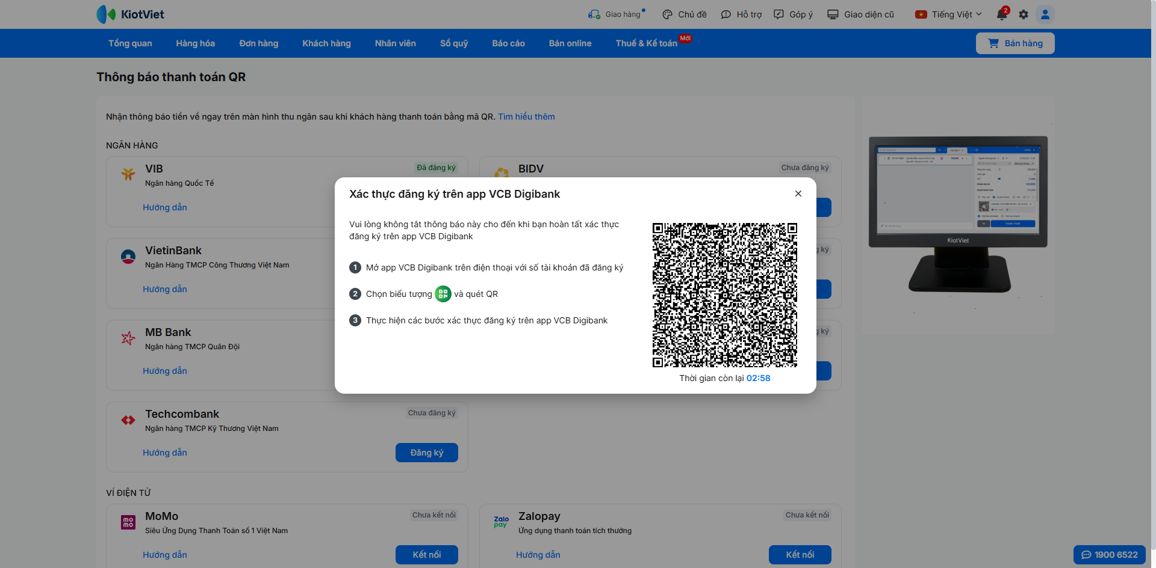Open Hướng dẫn for MB Bank
This screenshot has height=568, width=1156.
click(165, 371)
